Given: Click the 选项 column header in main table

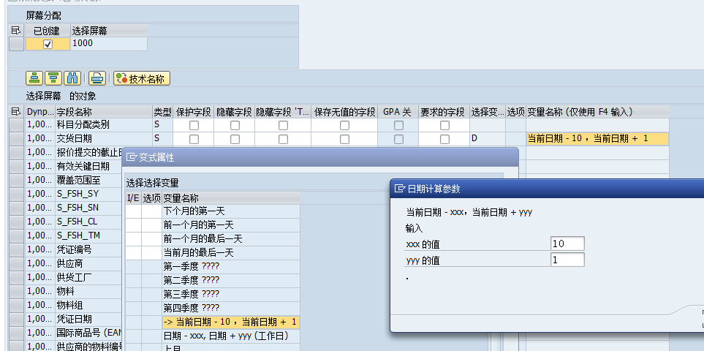Looking at the screenshot, I should (515, 112).
